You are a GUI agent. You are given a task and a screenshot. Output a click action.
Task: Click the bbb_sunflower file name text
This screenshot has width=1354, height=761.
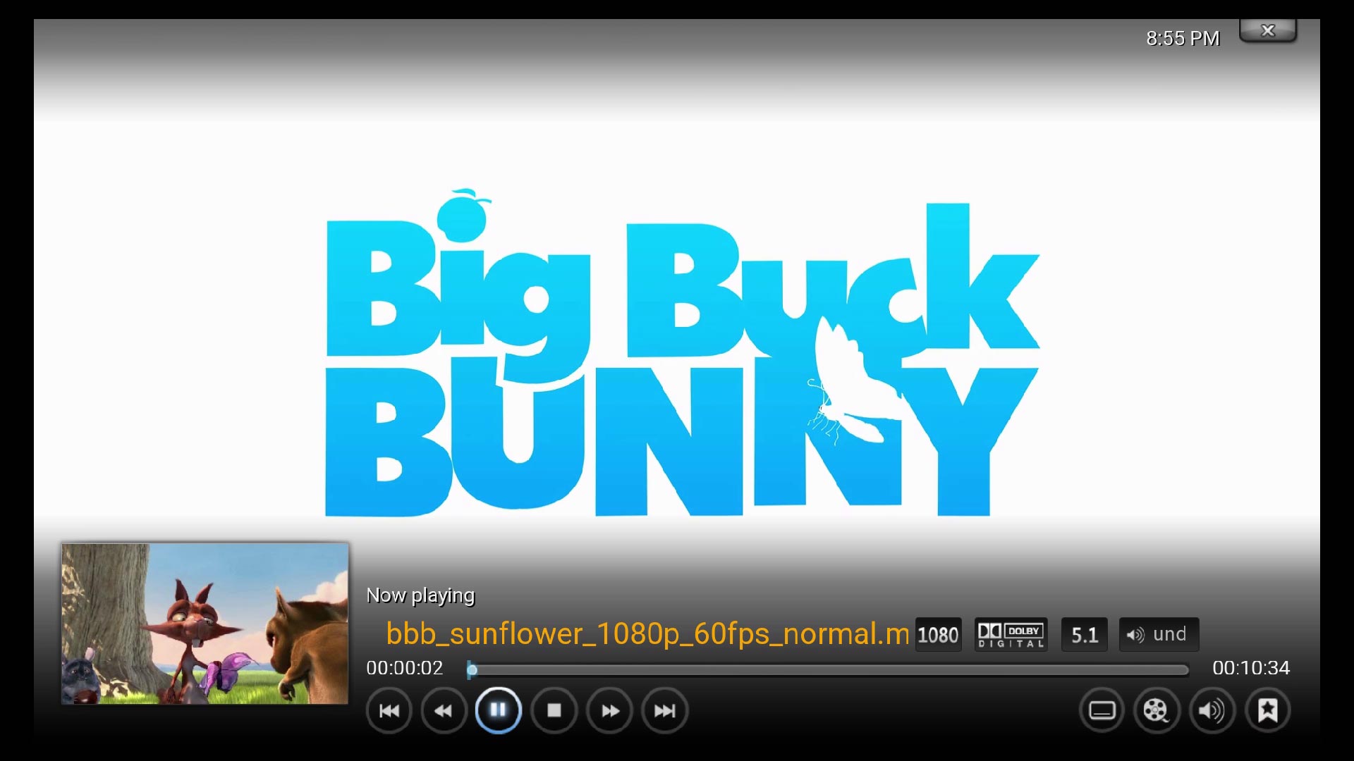tap(647, 633)
